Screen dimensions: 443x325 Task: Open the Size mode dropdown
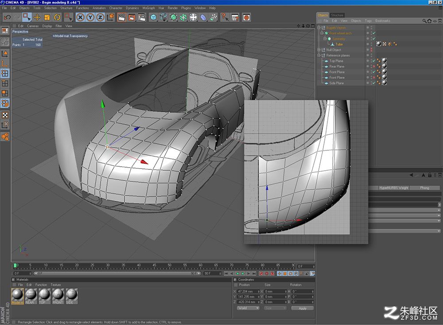coord(276,308)
